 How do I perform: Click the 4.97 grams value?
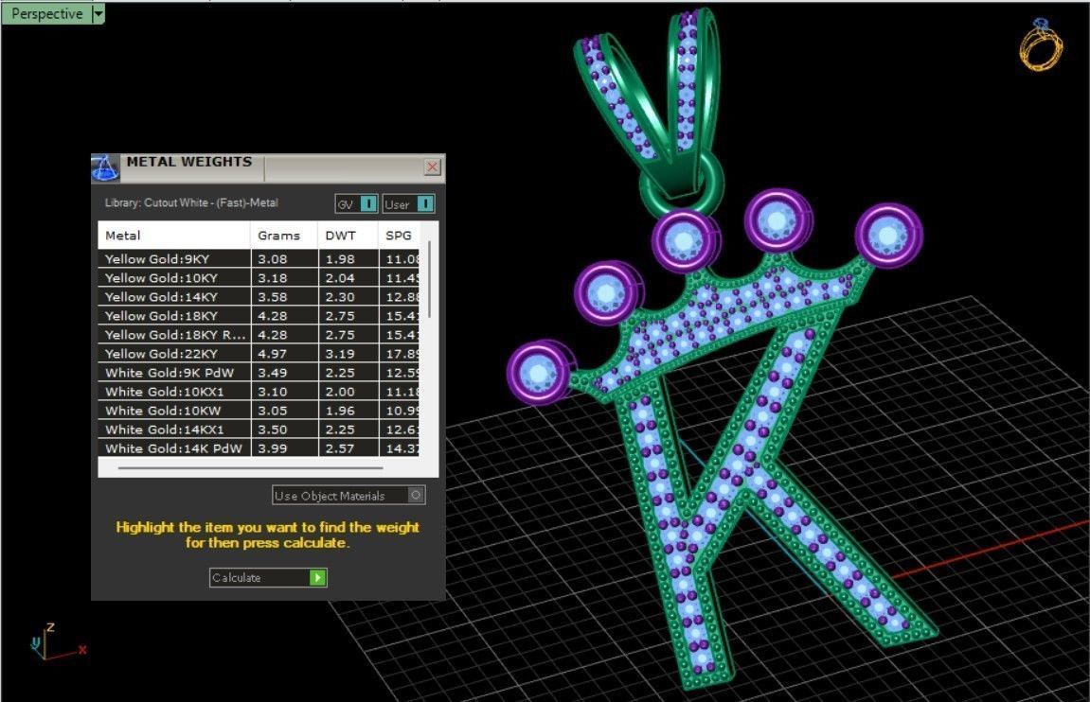[x=273, y=354]
